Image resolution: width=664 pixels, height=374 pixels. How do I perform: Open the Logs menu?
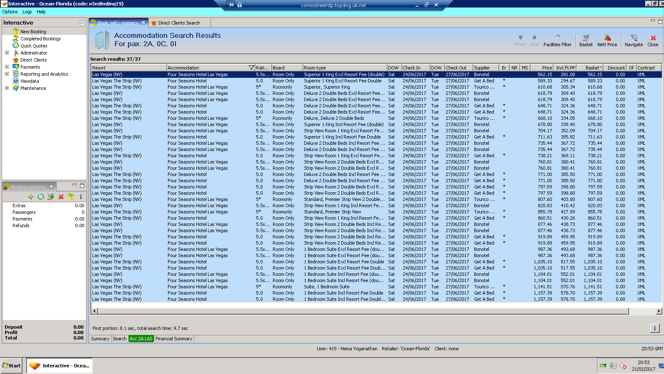27,12
